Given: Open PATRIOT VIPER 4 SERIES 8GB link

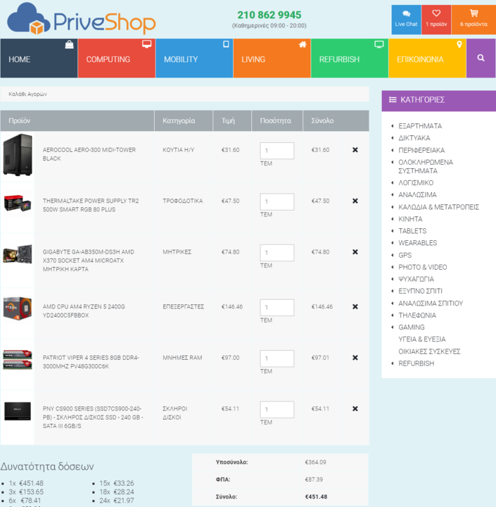Looking at the screenshot, I should 91,362.
